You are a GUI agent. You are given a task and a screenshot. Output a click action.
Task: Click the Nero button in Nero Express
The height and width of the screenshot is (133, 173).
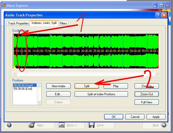[x=41, y=125]
